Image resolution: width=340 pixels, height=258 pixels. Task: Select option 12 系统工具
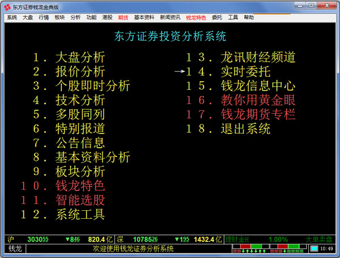[x=63, y=214]
